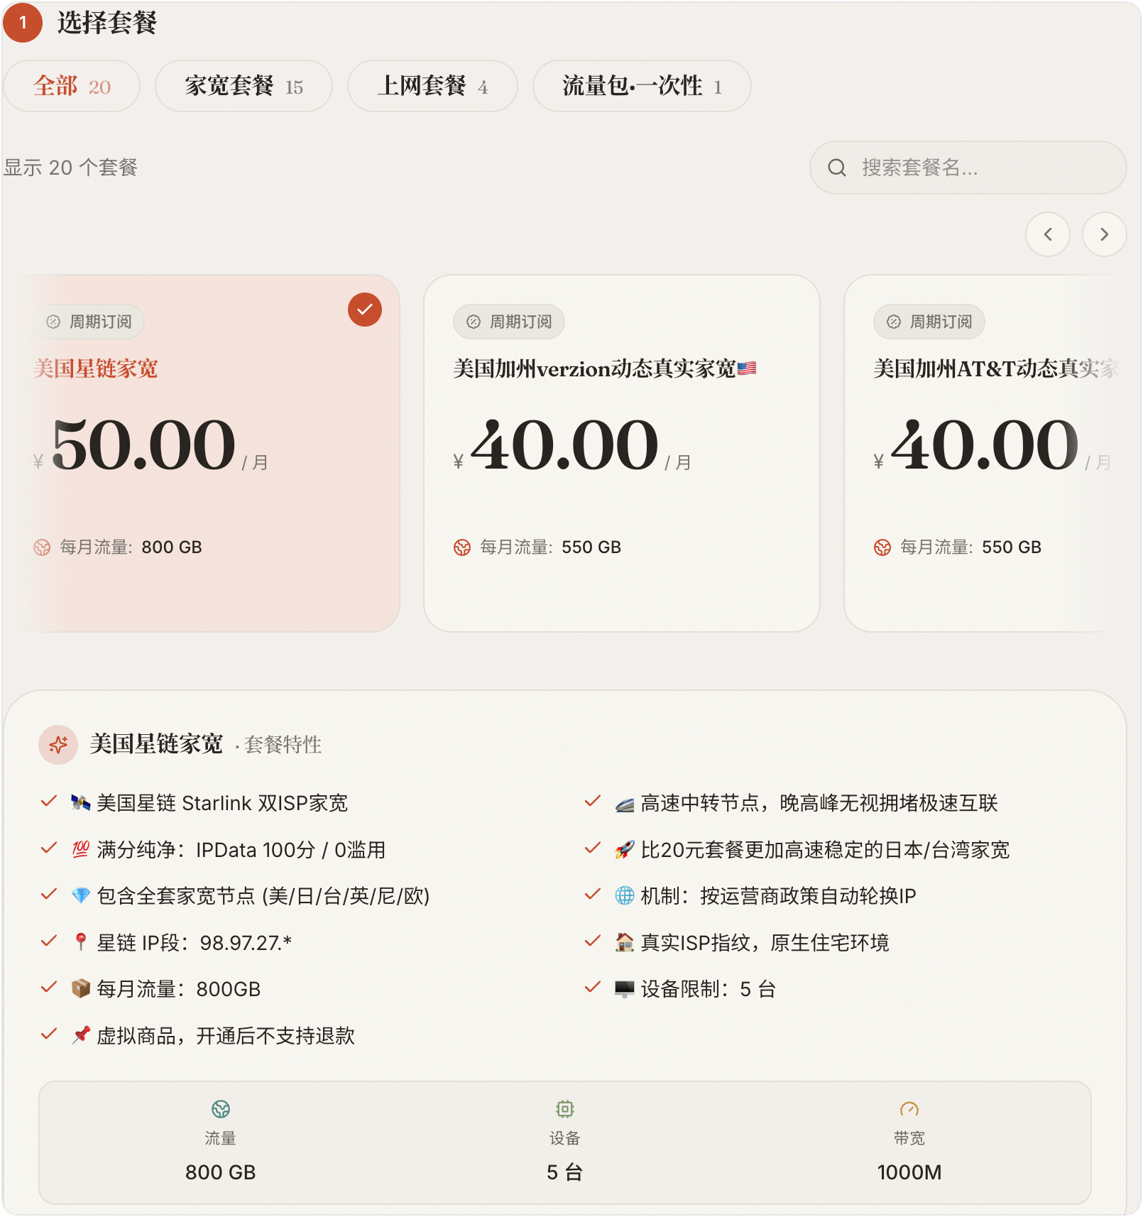Click the magnifier search icon
1143x1217 pixels.
[837, 168]
